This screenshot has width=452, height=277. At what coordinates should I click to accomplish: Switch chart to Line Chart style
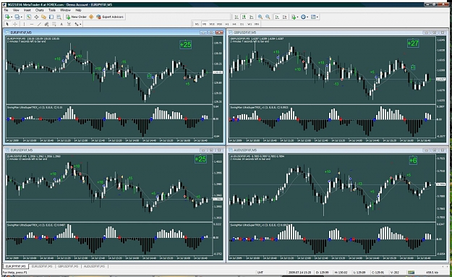(x=252, y=17)
